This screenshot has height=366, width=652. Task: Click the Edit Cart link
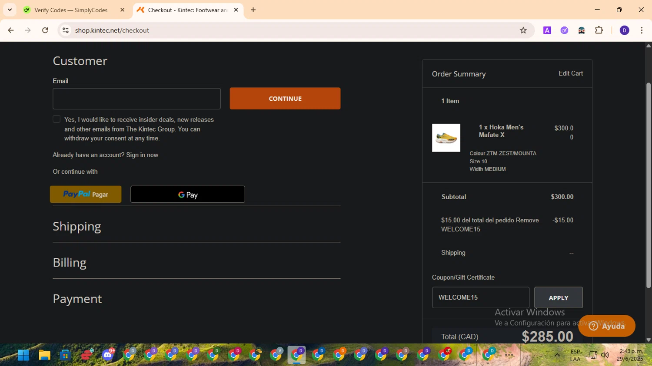(x=571, y=73)
